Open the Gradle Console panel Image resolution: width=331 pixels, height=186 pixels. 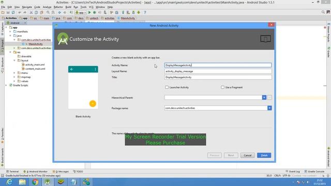[x=314, y=172]
